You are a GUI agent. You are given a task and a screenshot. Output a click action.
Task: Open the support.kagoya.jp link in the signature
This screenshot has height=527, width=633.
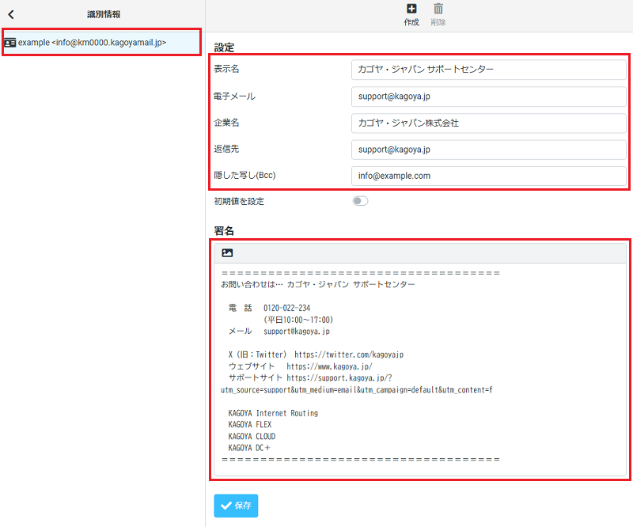click(344, 377)
